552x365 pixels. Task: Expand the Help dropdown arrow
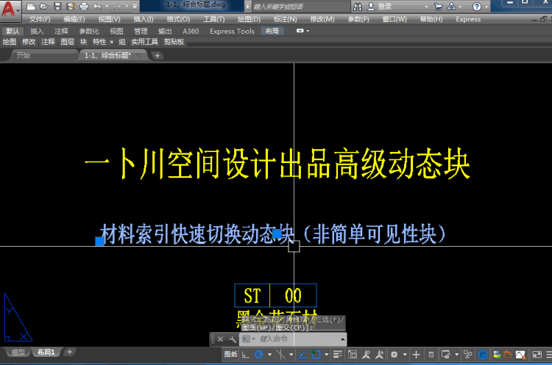pos(486,7)
